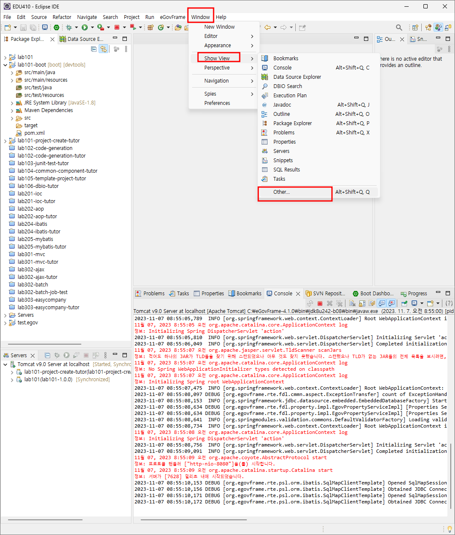The height and width of the screenshot is (535, 455).
Task: Click the green Boot Dashboard power icon in toolbar
Action: pyautogui.click(x=56, y=27)
